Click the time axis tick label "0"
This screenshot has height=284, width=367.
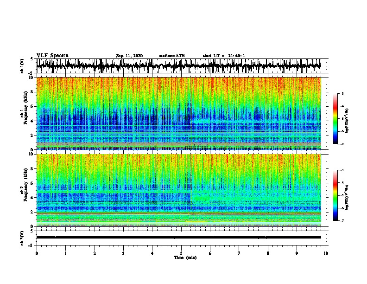click(37, 253)
